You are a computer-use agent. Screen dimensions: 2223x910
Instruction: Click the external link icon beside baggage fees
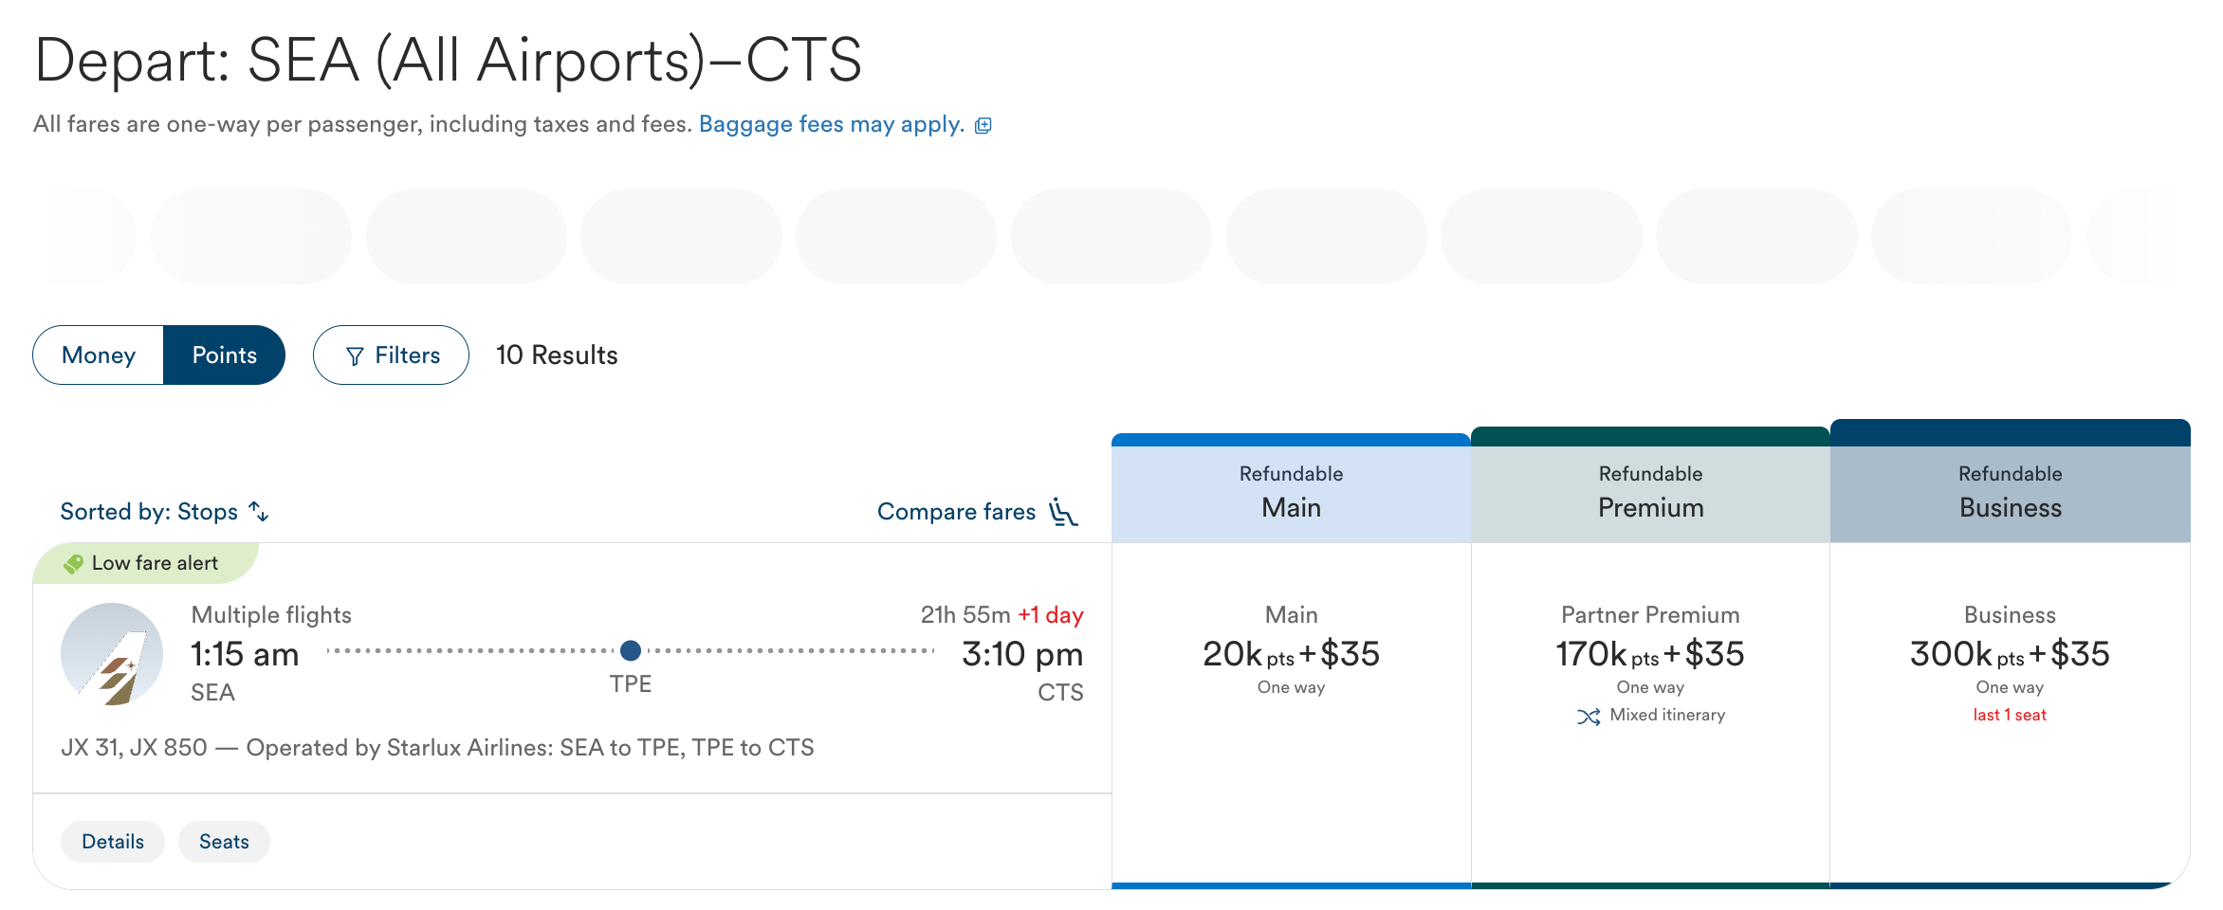(983, 125)
